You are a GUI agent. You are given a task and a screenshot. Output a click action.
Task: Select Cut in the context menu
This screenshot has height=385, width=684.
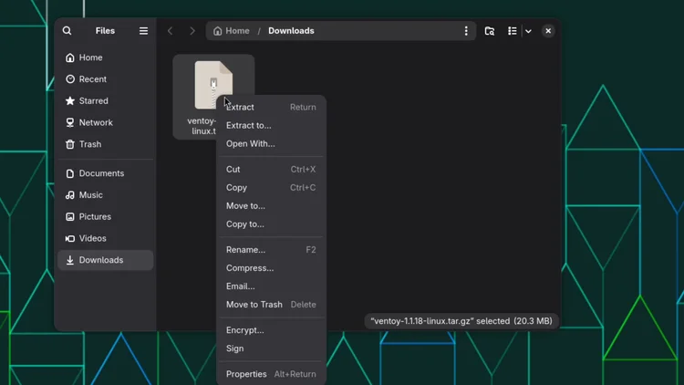coord(271,170)
